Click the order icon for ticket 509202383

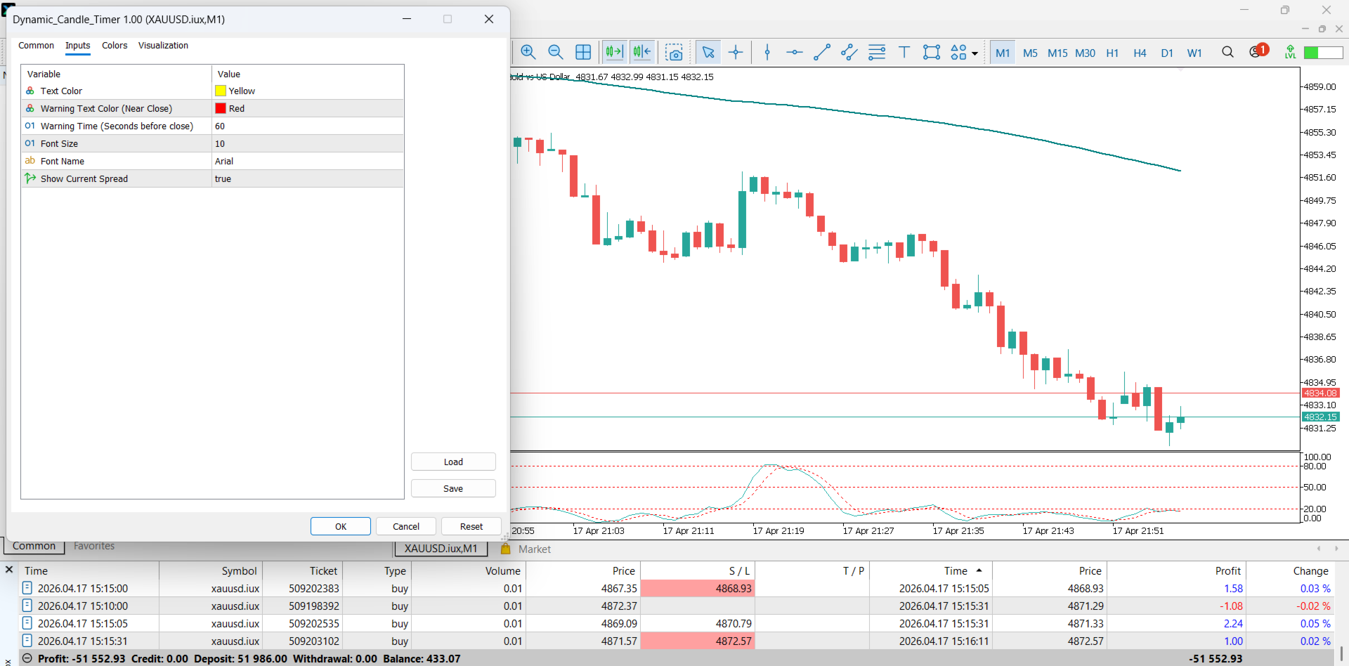coord(27,588)
